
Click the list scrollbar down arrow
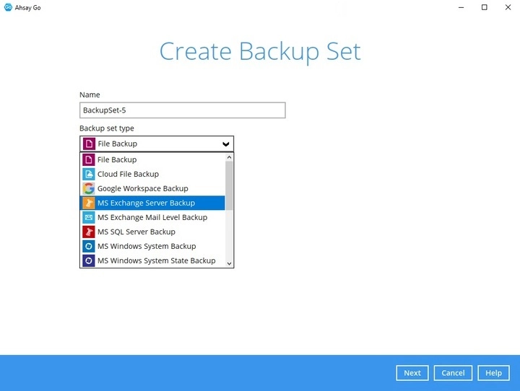pyautogui.click(x=229, y=263)
